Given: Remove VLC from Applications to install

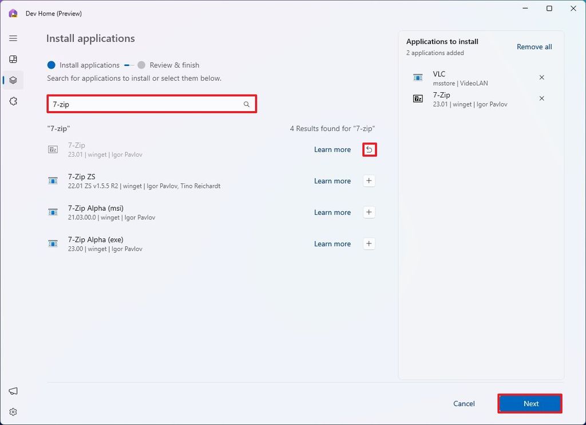Looking at the screenshot, I should (x=541, y=77).
